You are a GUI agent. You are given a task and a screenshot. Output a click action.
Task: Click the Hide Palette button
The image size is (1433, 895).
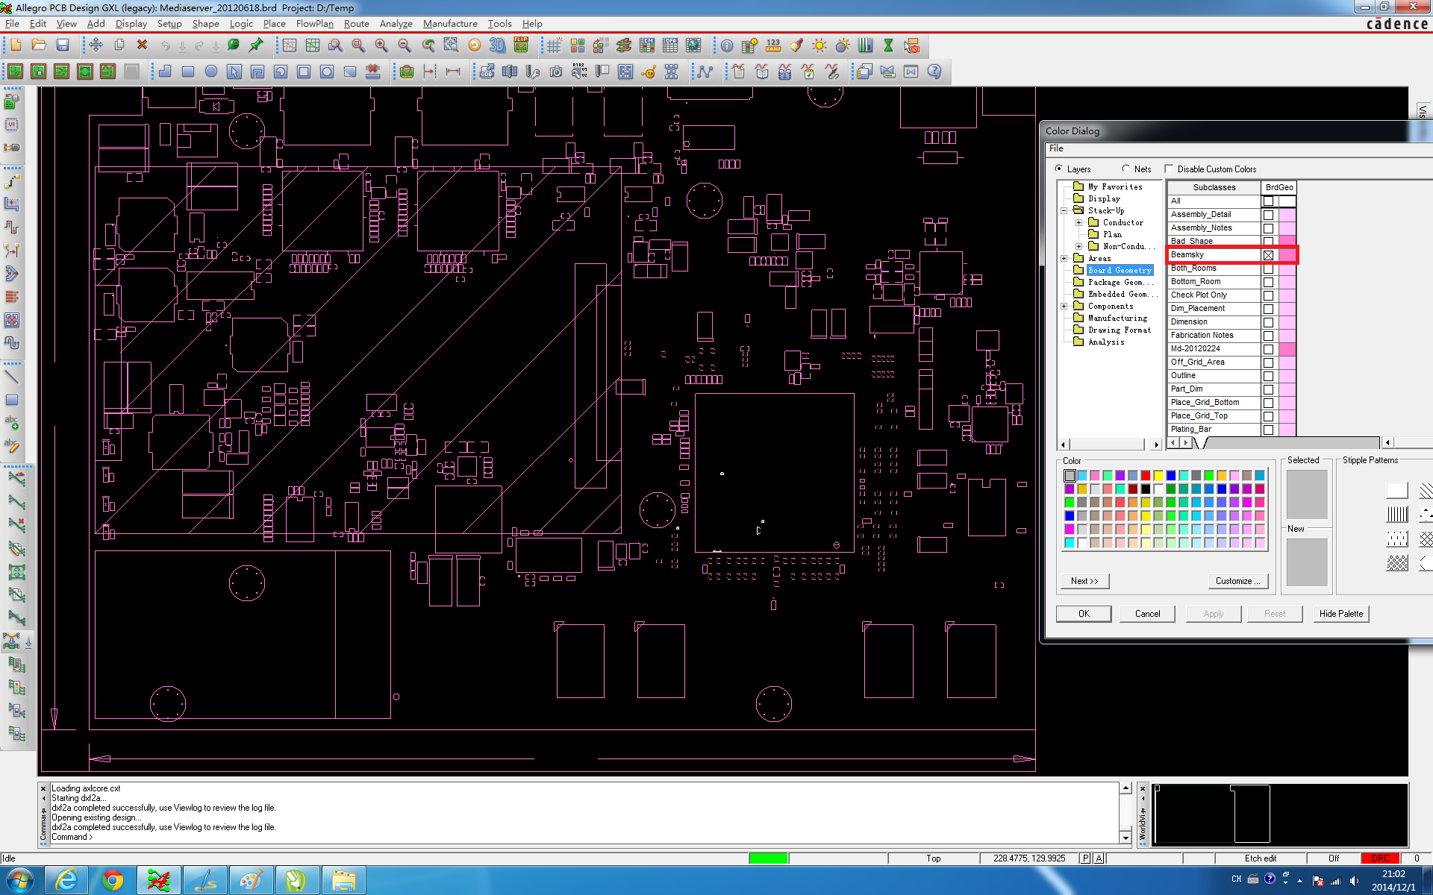[1340, 614]
